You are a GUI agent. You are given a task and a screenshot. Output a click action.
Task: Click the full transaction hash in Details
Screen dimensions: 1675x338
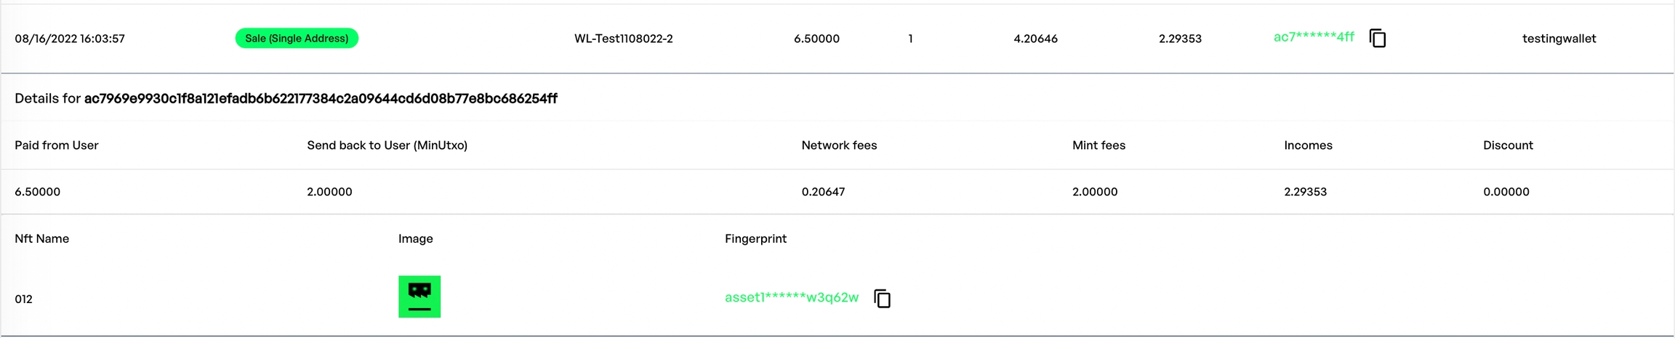(x=321, y=99)
